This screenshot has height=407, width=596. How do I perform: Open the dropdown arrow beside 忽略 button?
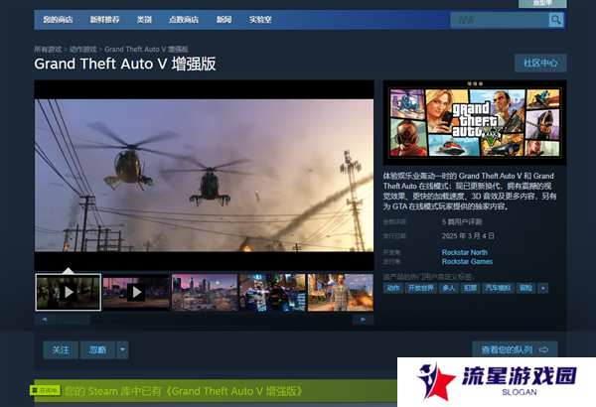pos(122,349)
